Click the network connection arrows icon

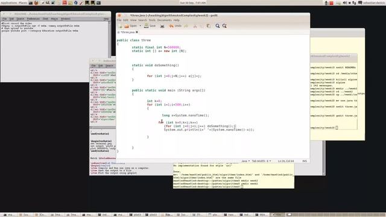click(x=354, y=2)
